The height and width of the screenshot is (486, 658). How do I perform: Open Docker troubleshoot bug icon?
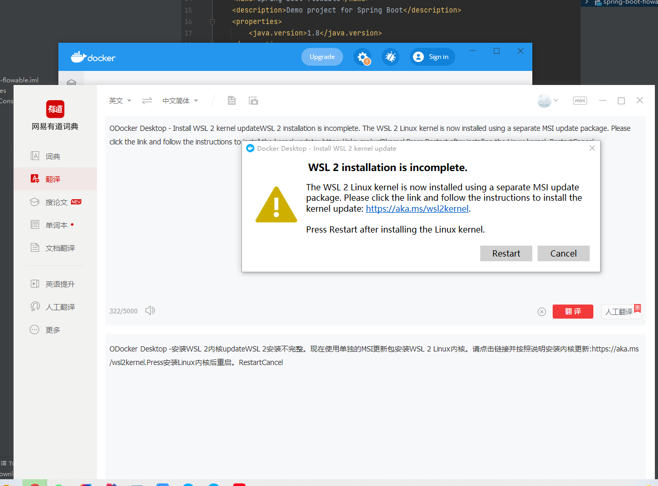click(x=390, y=57)
